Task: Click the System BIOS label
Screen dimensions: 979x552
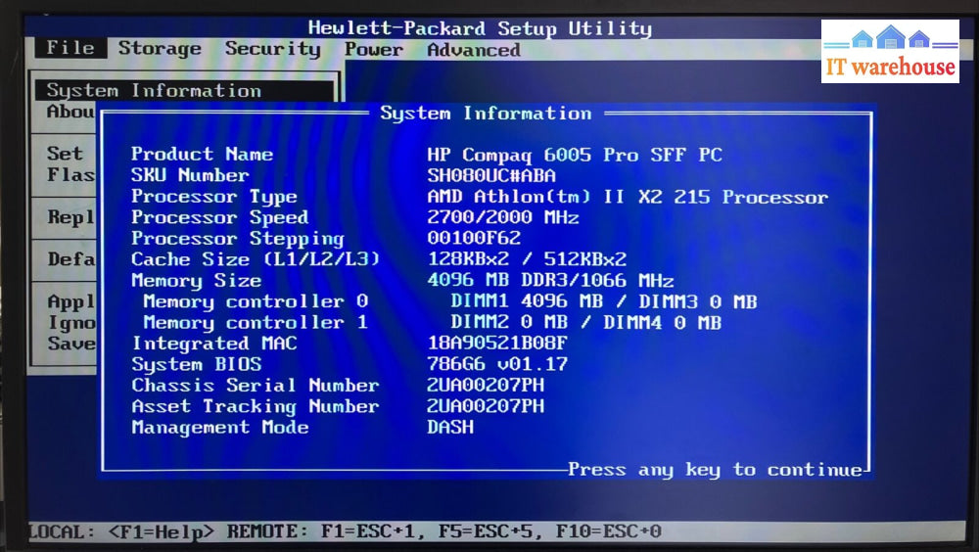Action: 196,364
